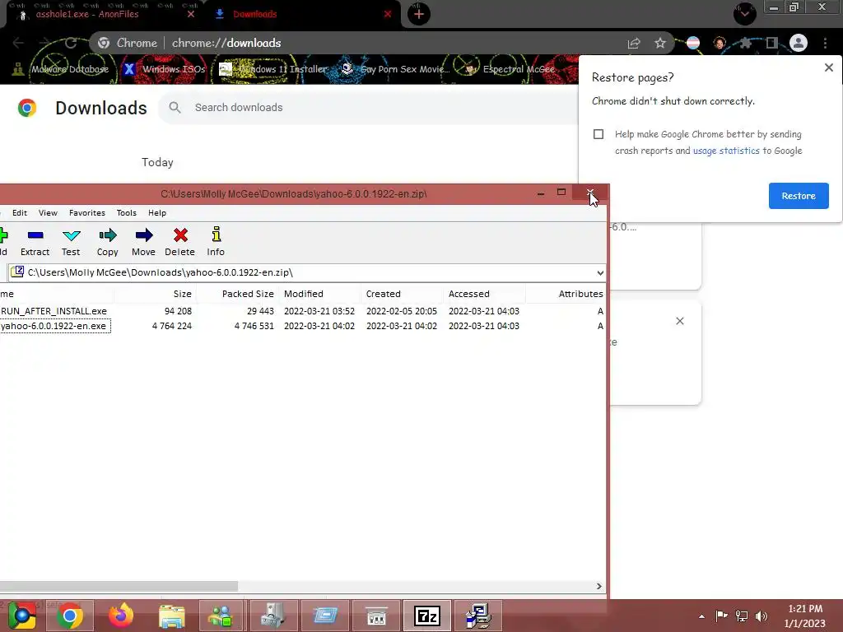The image size is (843, 632).
Task: Click the 7-Zip archive path field
Action: (306, 272)
